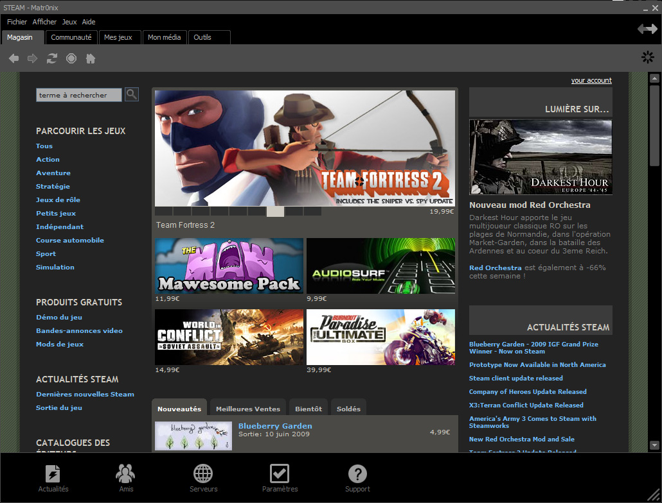Image resolution: width=662 pixels, height=503 pixels.
Task: Stop page loading with the stop icon
Action: (x=71, y=58)
